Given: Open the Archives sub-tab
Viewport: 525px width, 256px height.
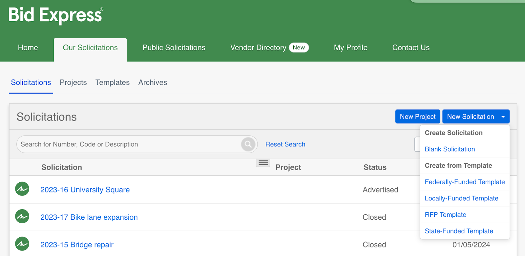Looking at the screenshot, I should tap(153, 82).
